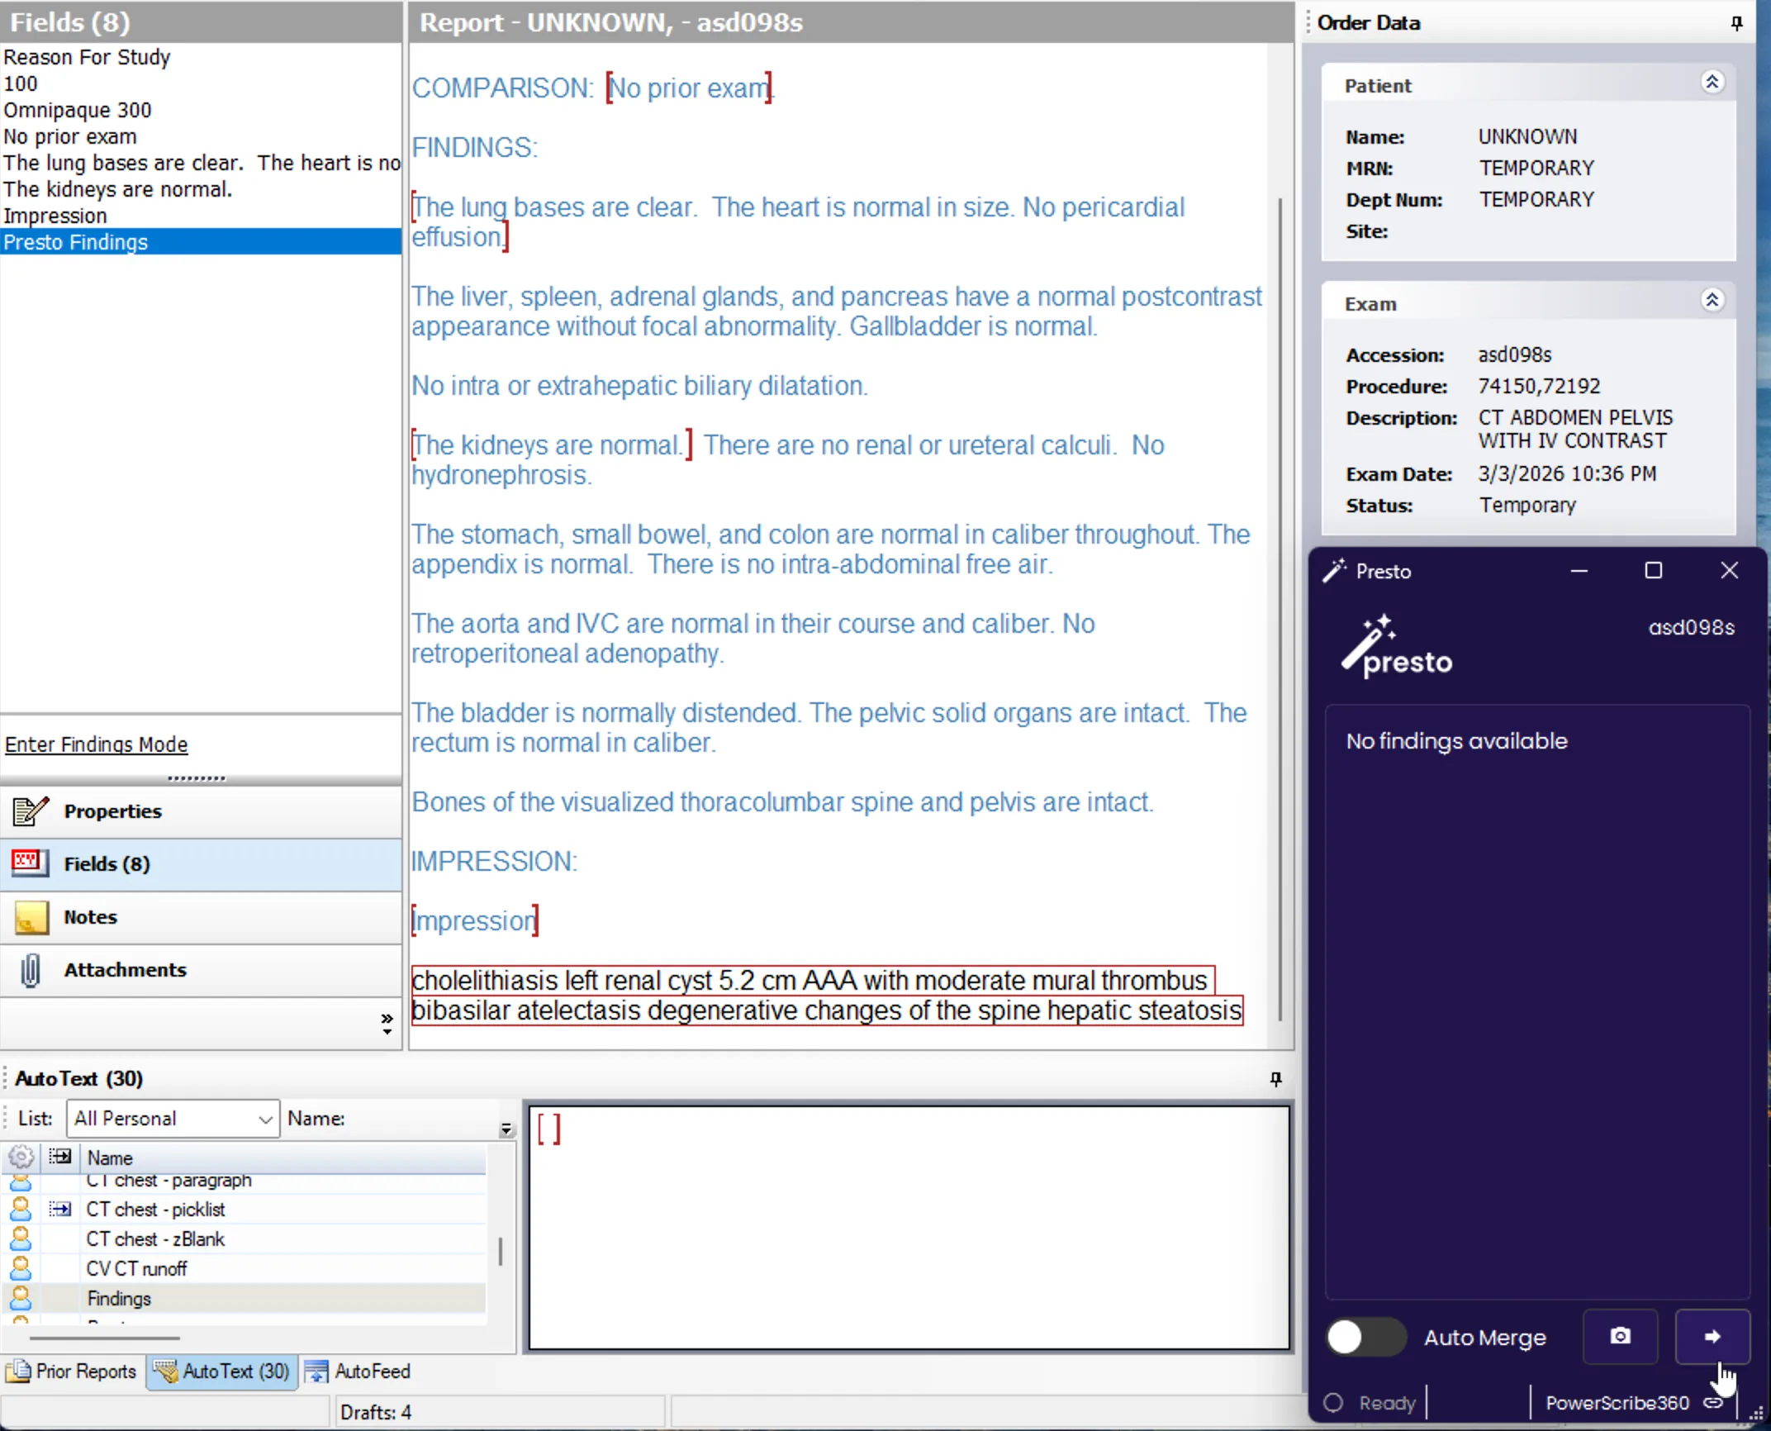Open the Attachments paperclip icon
This screenshot has width=1771, height=1431.
[x=29, y=970]
